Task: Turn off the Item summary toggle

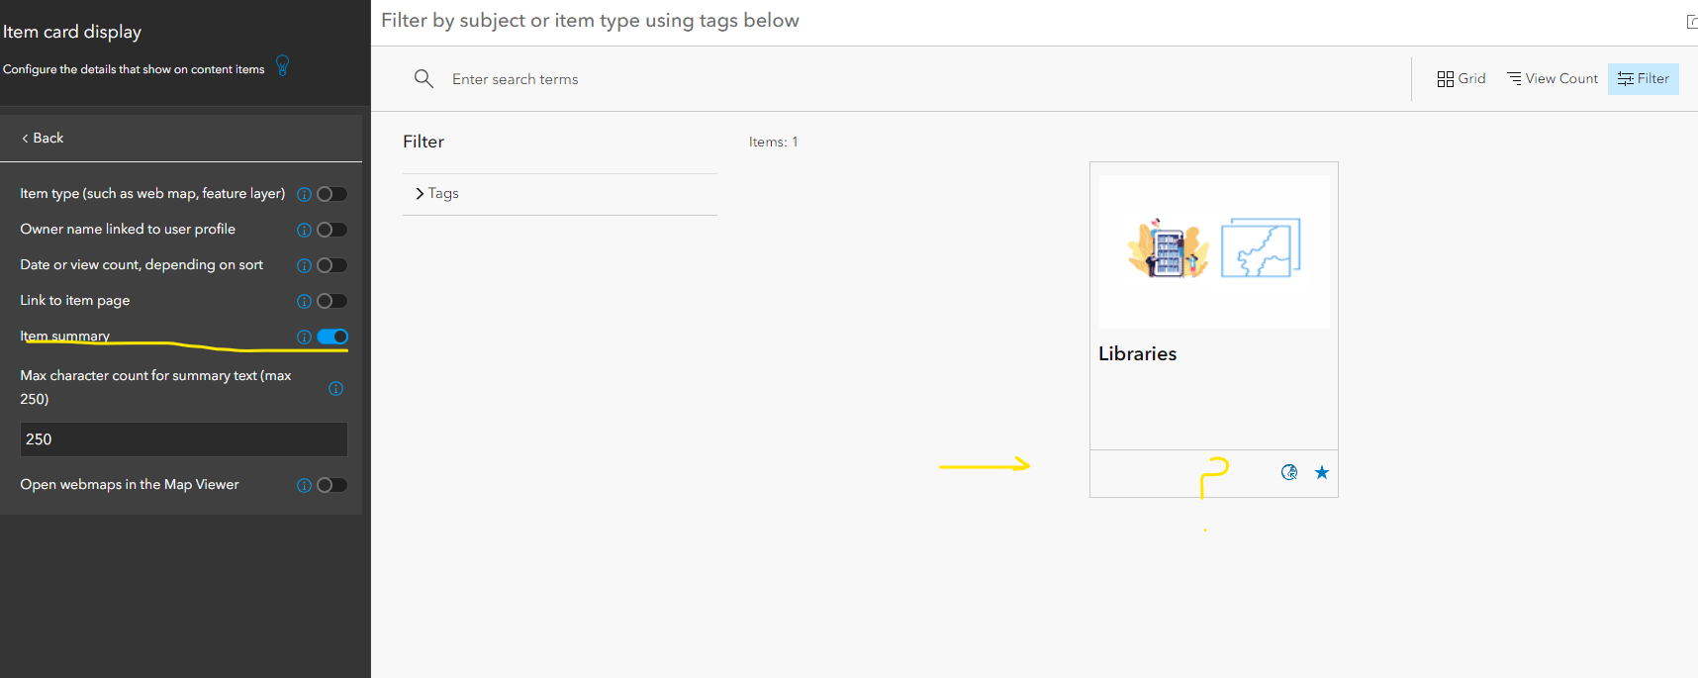Action: click(332, 337)
